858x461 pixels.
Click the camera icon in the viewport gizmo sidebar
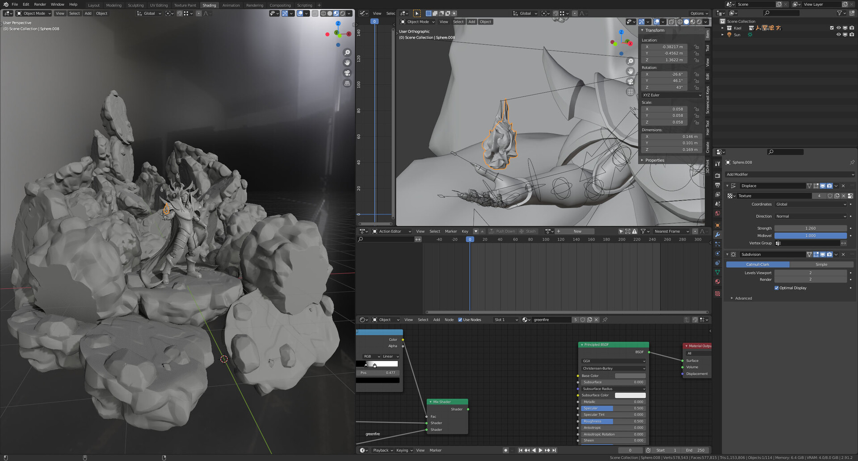[x=347, y=73]
